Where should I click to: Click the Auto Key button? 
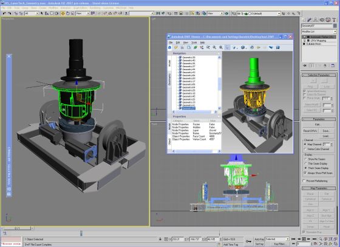click(x=259, y=239)
